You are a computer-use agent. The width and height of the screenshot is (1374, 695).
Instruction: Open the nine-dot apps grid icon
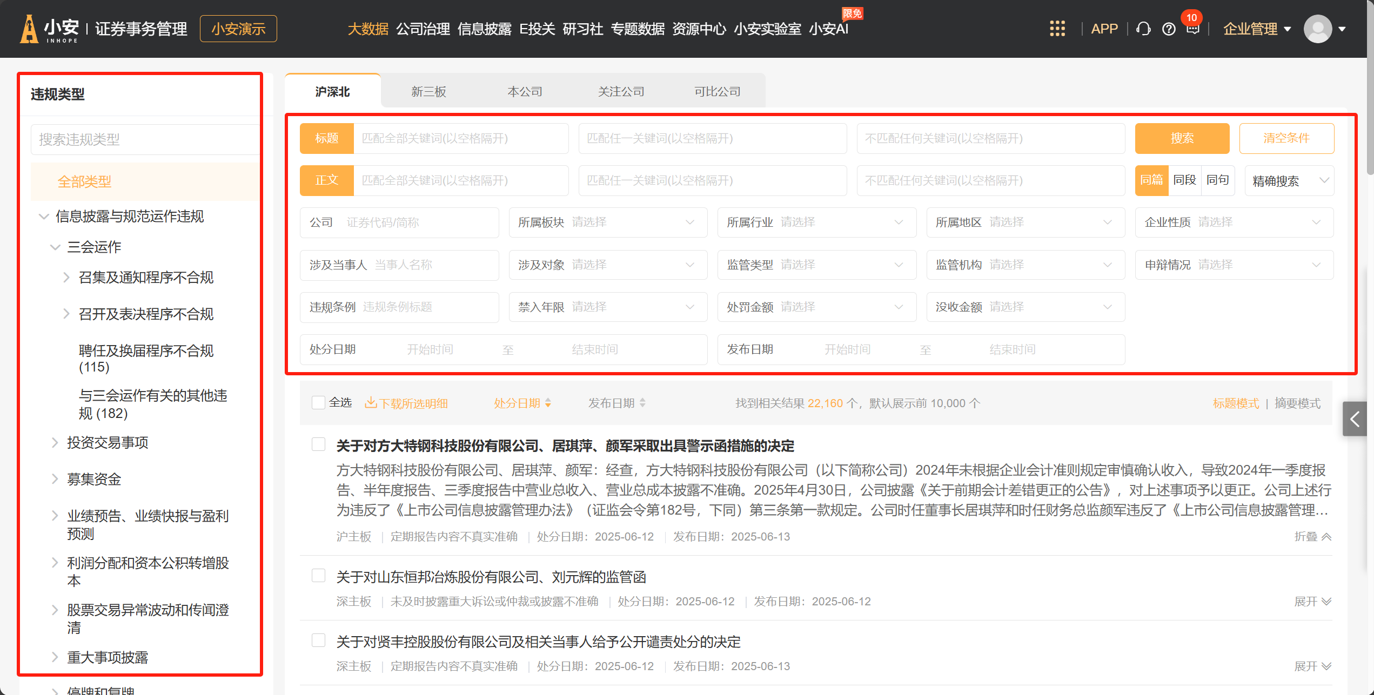coord(1057,29)
